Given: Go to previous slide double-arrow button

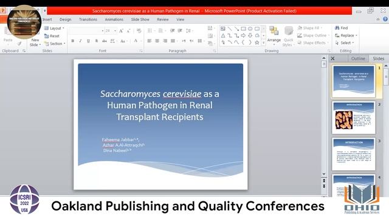Looking at the screenshot, I should (x=324, y=181).
